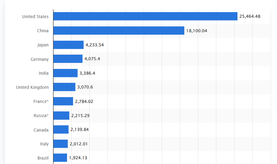
Task: Click the China bar
Action: [x=119, y=30]
